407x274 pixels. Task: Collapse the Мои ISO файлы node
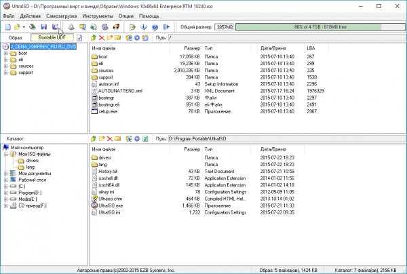click(x=5, y=154)
